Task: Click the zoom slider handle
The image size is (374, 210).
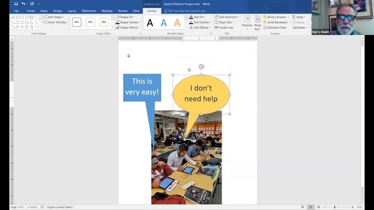Action: coord(335,207)
